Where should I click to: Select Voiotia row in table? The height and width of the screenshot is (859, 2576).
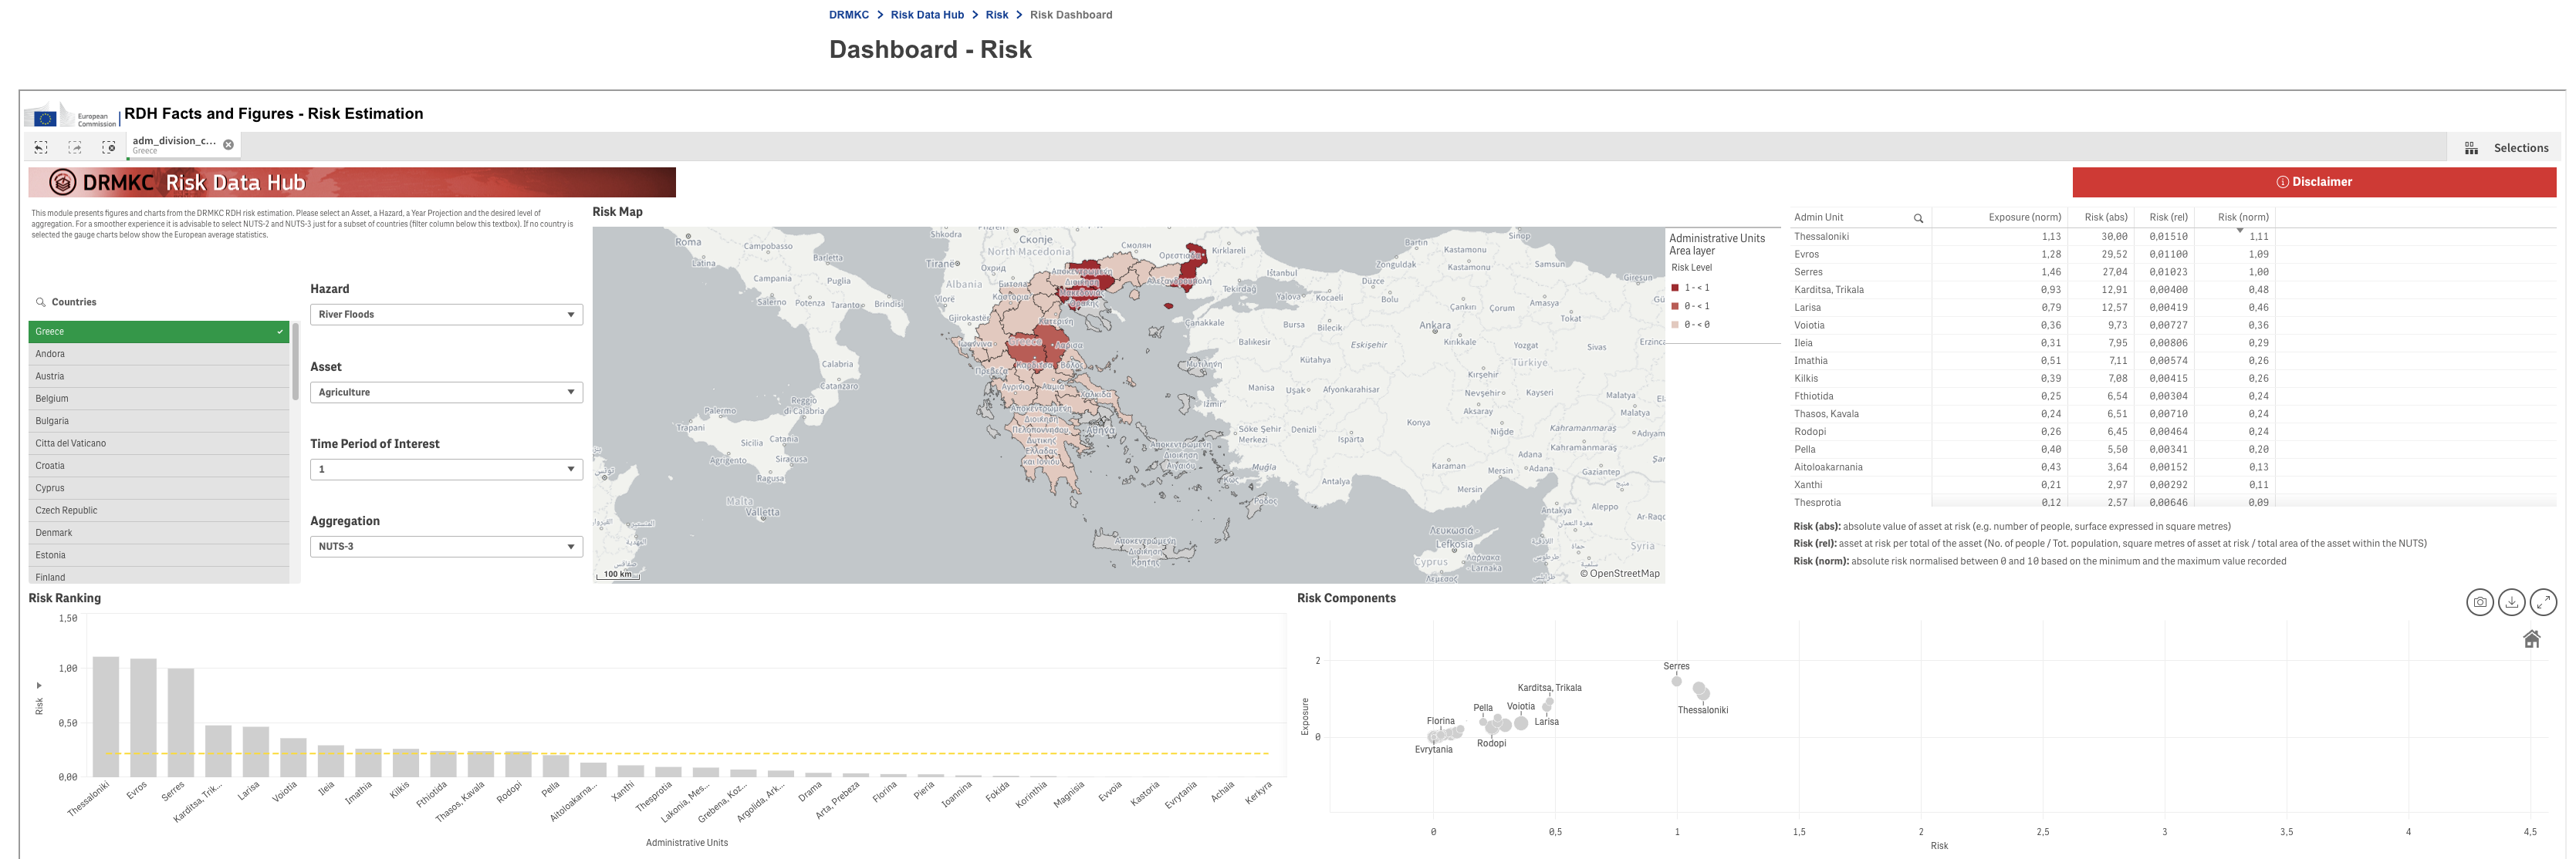pos(2172,325)
